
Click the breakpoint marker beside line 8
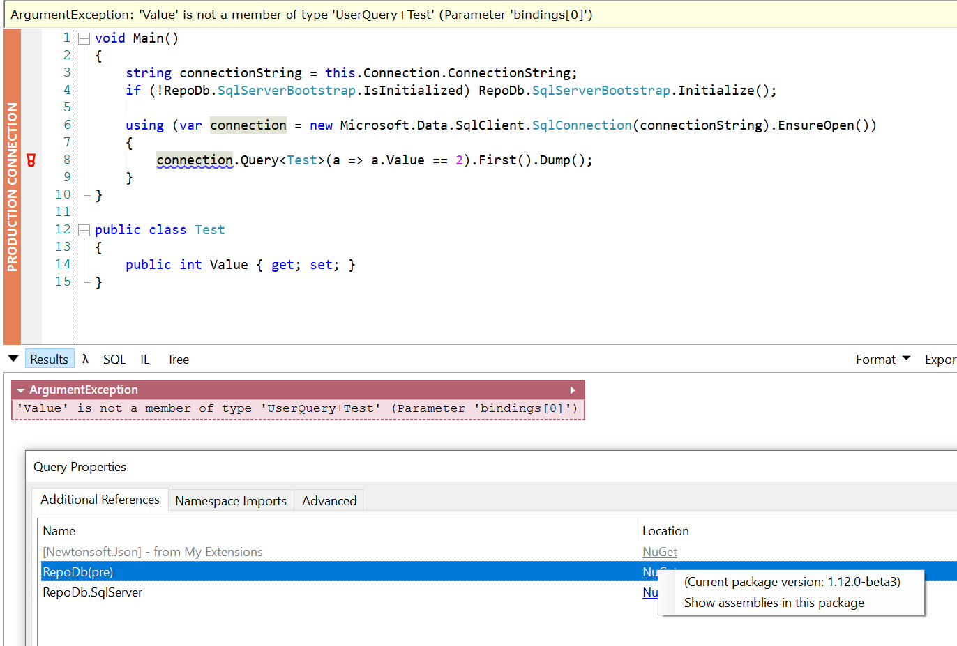click(x=31, y=160)
